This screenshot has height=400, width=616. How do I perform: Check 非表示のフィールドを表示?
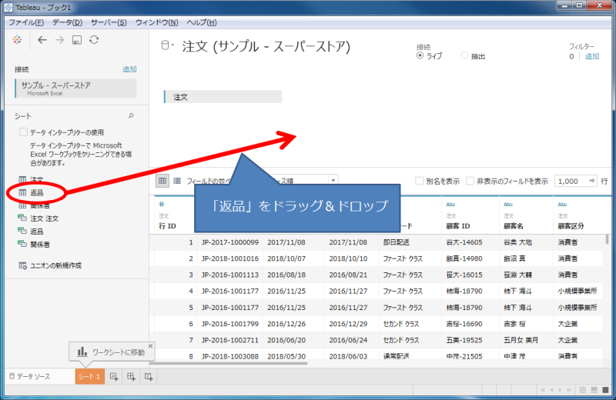(470, 181)
